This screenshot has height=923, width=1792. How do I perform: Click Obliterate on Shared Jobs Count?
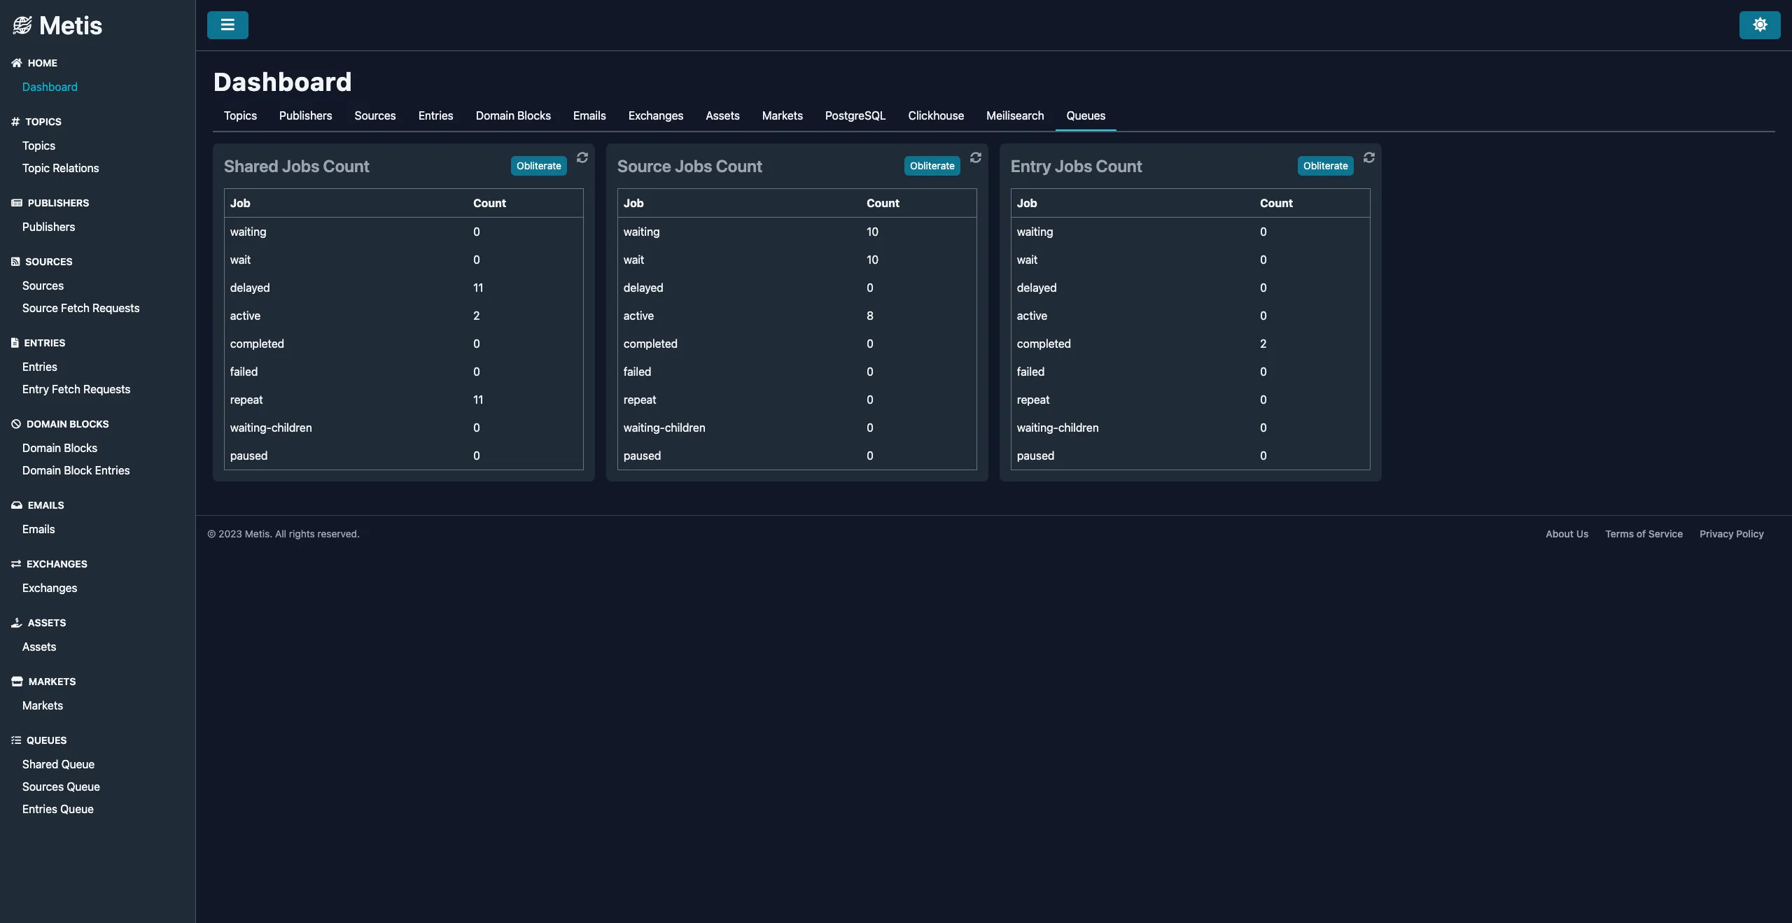click(538, 166)
